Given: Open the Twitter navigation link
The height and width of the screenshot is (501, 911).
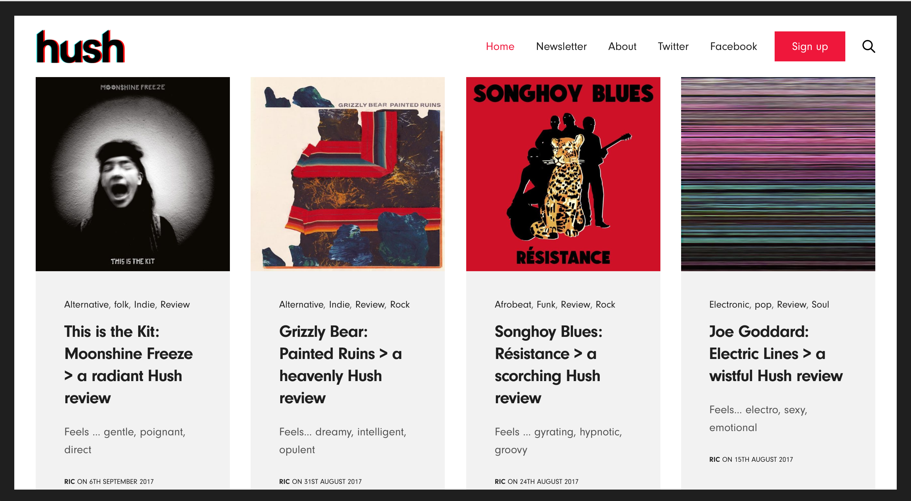Looking at the screenshot, I should coord(673,46).
